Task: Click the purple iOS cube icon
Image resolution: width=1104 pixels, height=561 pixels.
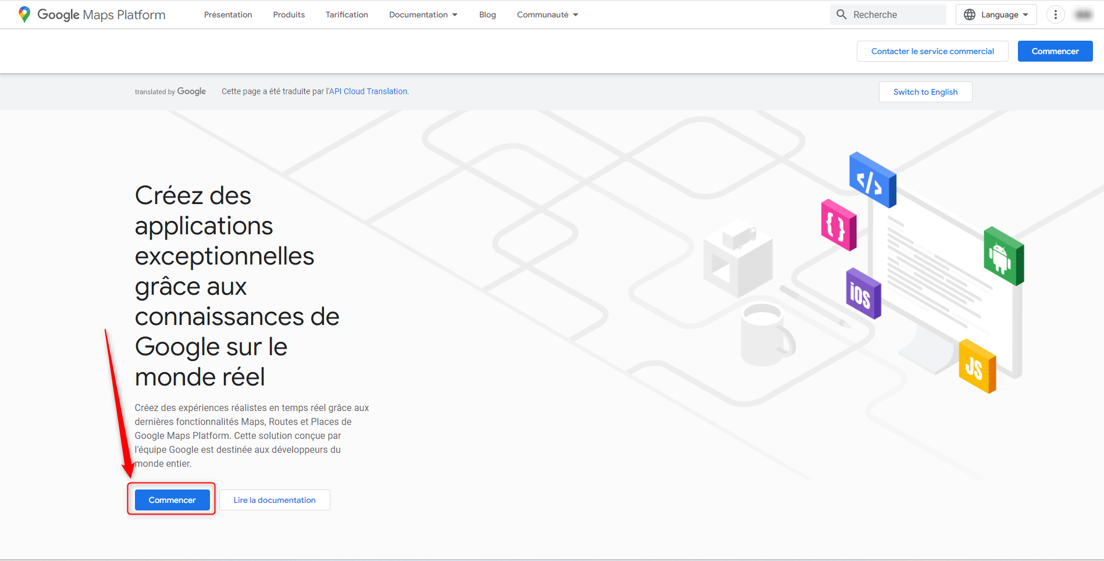Action: 863,293
